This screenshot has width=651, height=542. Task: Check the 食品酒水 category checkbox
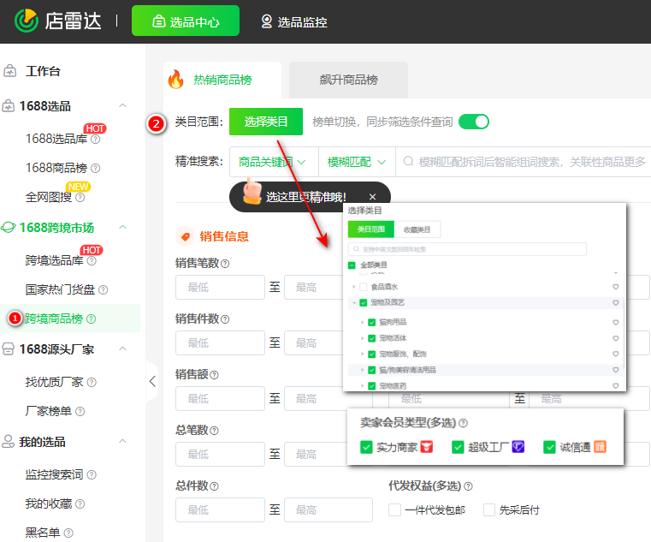point(364,287)
